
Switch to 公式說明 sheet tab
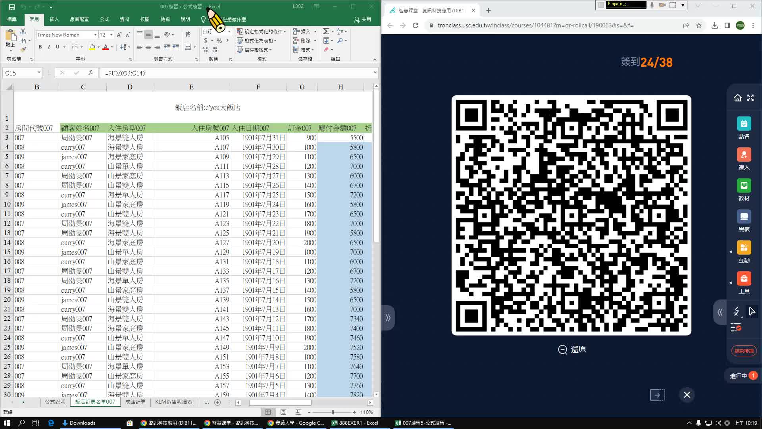pos(55,402)
